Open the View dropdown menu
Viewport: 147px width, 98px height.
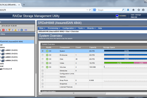tap(42, 28)
